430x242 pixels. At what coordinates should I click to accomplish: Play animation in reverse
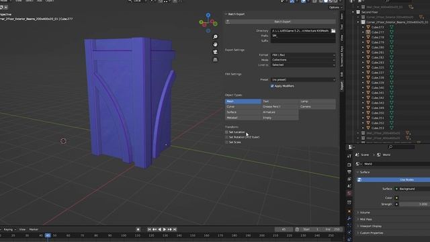tap(159, 229)
